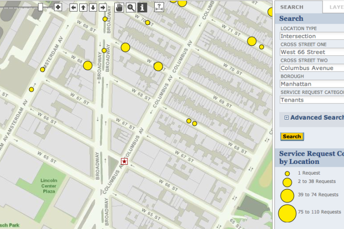Screen dimensions: 344x229
Task: Select the Search tab
Action: click(292, 7)
